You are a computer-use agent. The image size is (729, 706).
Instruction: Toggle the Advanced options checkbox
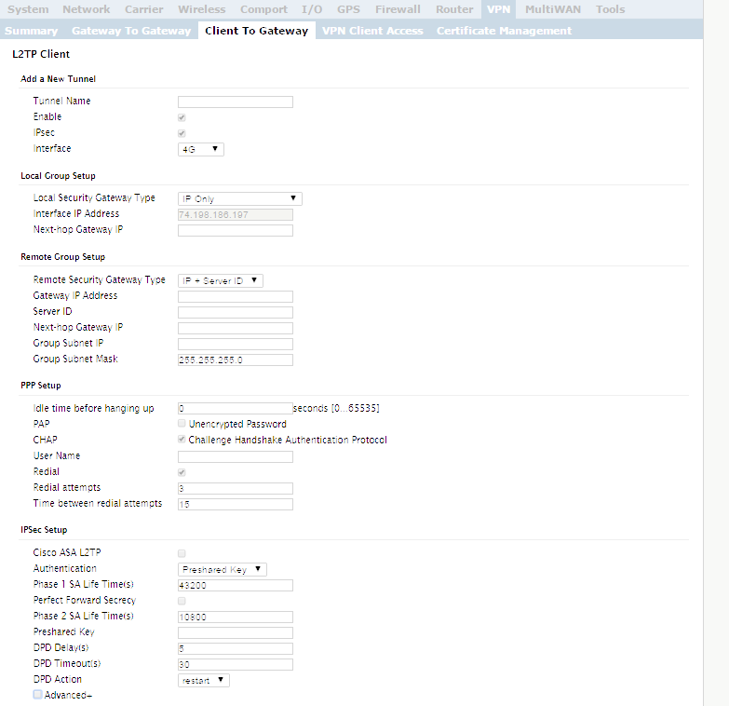(x=37, y=695)
